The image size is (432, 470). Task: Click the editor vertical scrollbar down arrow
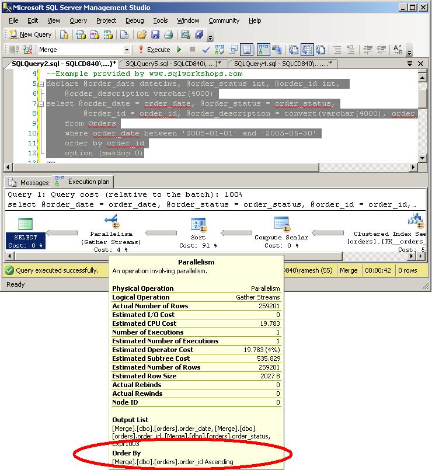click(422, 158)
